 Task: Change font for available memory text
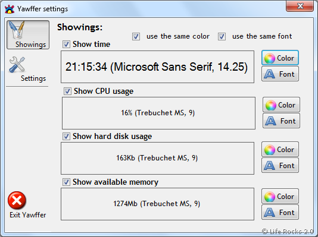280,212
